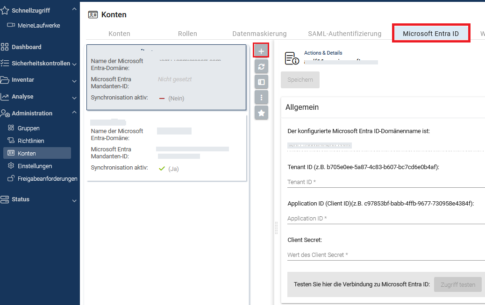Image resolution: width=485 pixels, height=305 pixels.
Task: Collapse the Administration menu chevron
Action: click(x=74, y=112)
